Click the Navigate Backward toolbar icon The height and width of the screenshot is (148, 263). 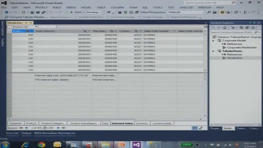pos(7,12)
